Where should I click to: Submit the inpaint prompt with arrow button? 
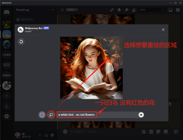tap(141, 115)
